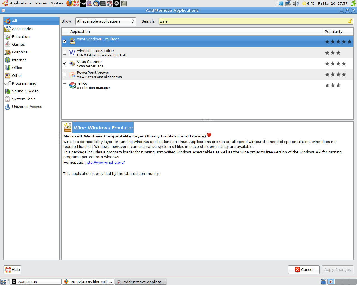
Task: Open the lifebuoy Help launcher in the top panel
Action: pyautogui.click(x=76, y=3)
